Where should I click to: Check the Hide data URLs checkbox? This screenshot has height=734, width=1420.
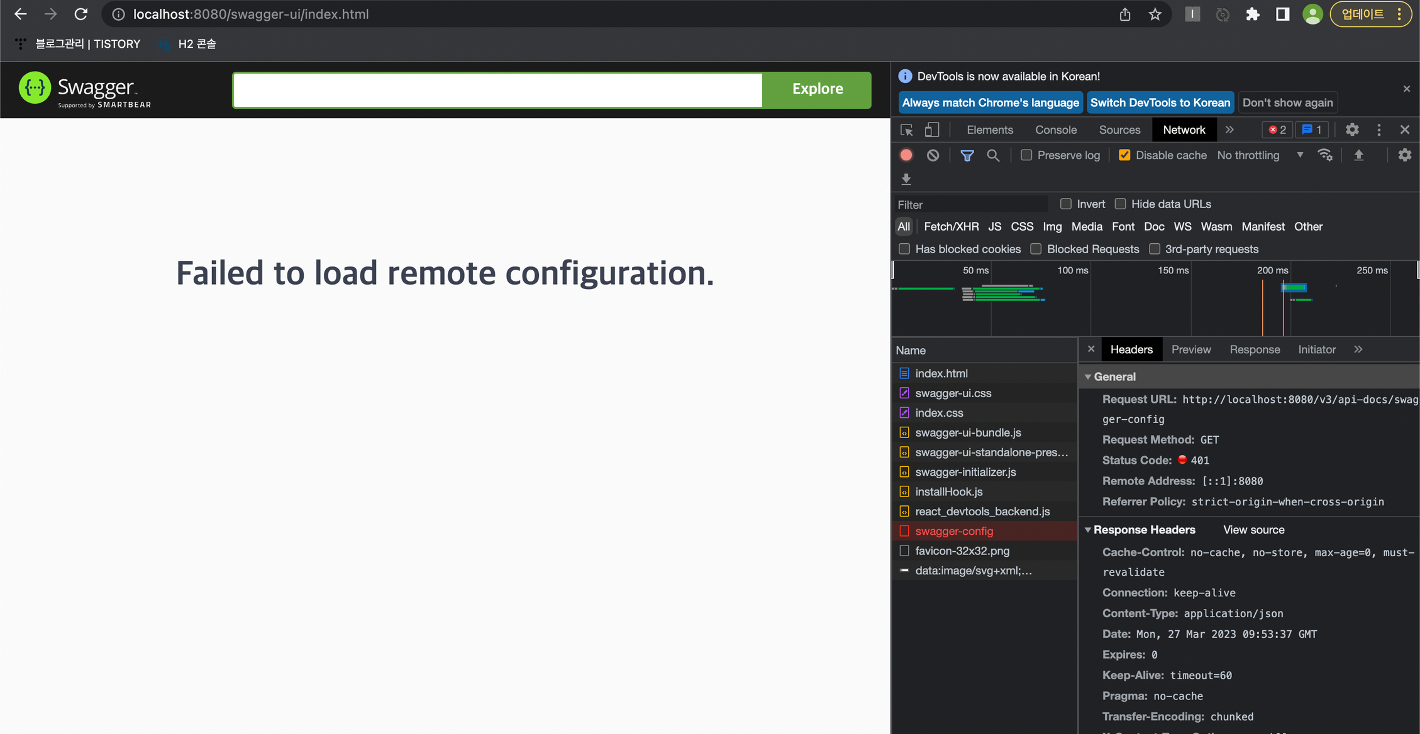[1120, 204]
